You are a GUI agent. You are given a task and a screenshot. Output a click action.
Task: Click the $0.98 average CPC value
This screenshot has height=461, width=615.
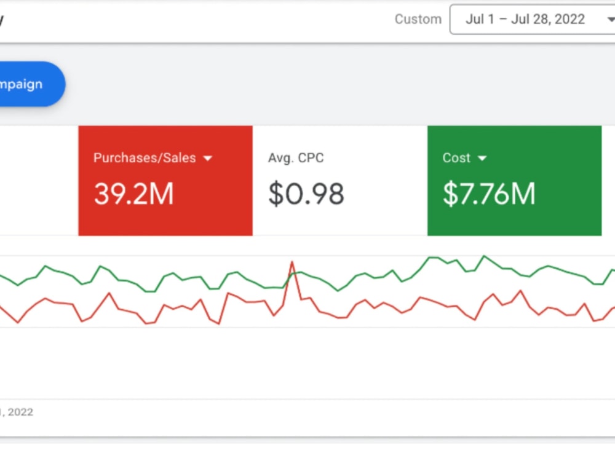306,194
